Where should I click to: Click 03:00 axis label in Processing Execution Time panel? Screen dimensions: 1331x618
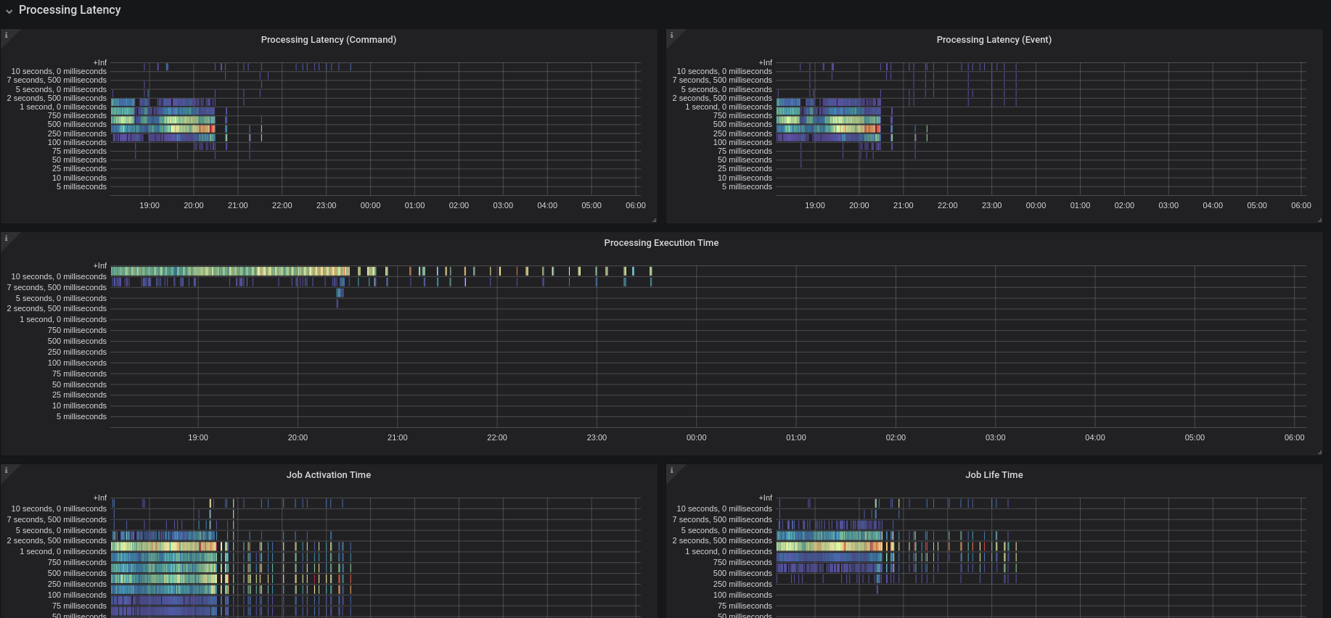995,437
